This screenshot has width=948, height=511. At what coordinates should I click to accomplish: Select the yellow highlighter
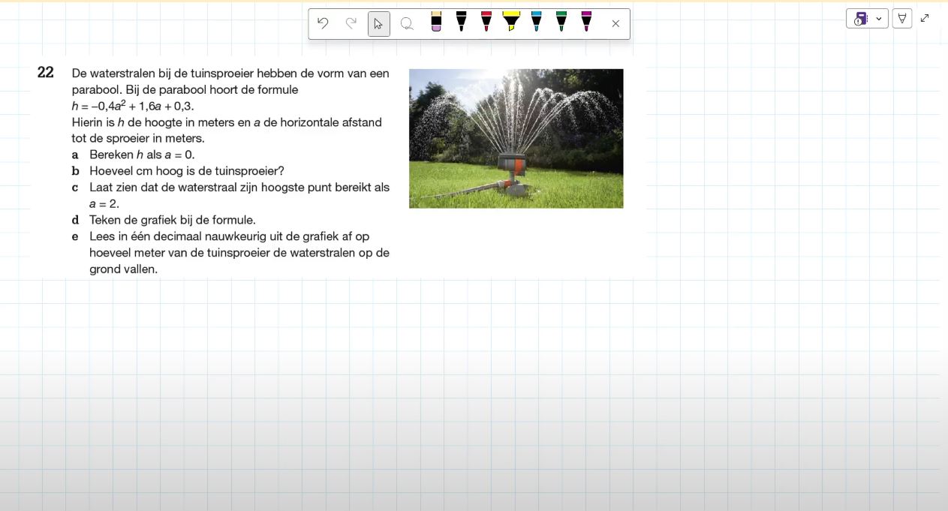[511, 22]
